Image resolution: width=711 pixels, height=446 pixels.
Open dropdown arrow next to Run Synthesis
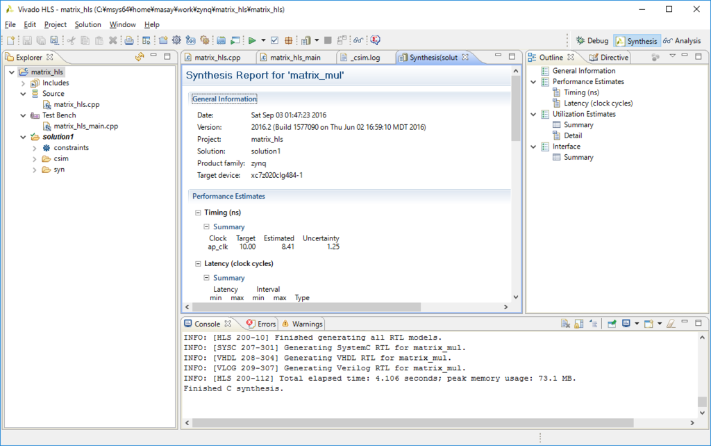point(263,40)
